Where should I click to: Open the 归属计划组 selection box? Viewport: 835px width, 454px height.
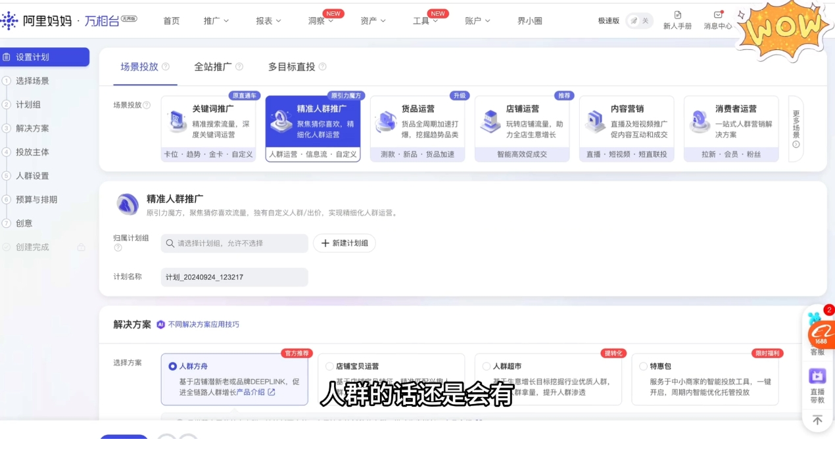pos(234,243)
